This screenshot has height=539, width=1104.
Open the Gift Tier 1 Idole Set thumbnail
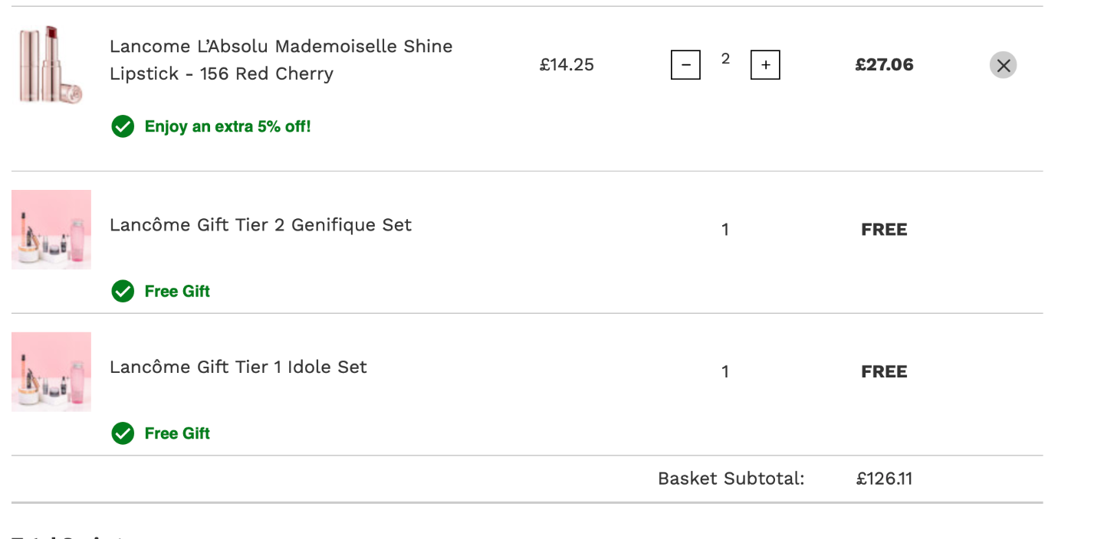coord(51,372)
